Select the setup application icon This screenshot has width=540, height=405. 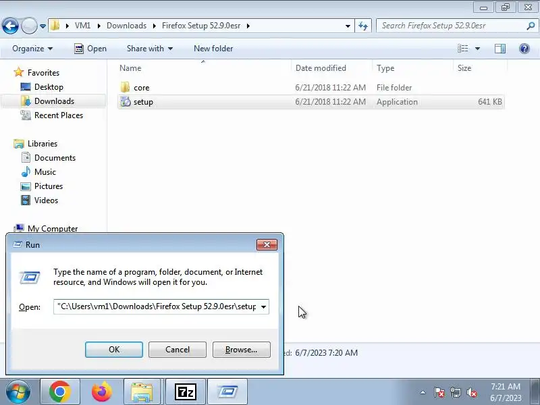coord(126,102)
